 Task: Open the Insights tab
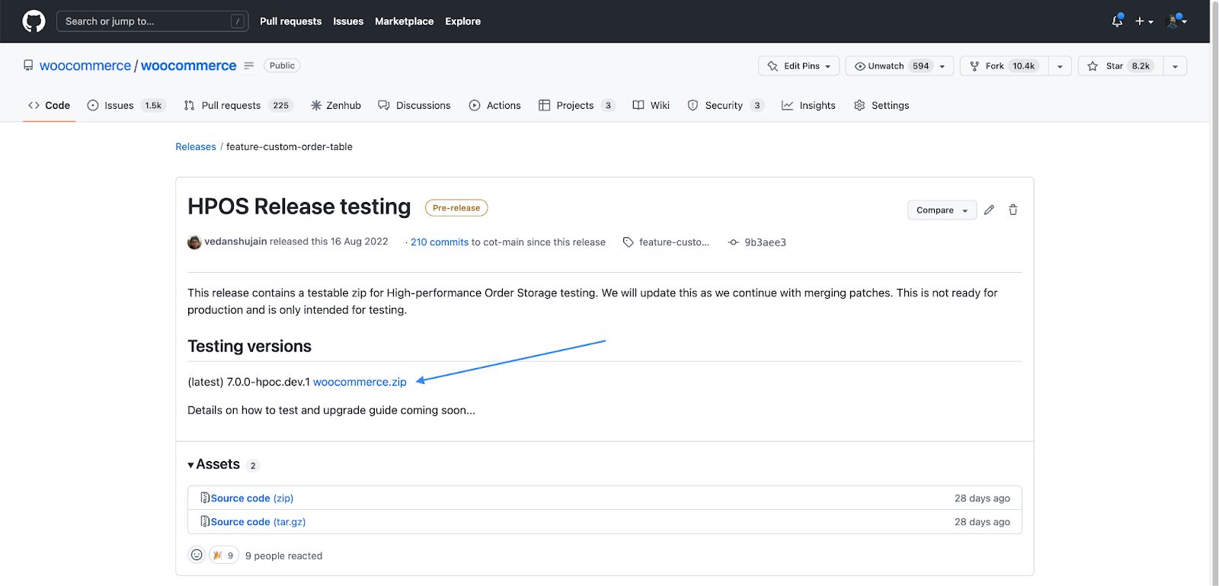click(x=808, y=106)
